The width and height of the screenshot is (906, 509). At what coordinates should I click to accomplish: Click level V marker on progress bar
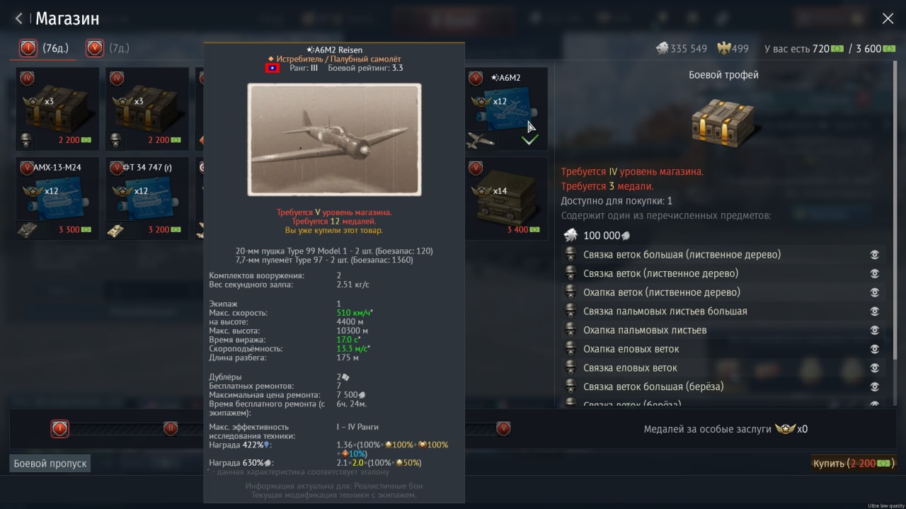503,429
